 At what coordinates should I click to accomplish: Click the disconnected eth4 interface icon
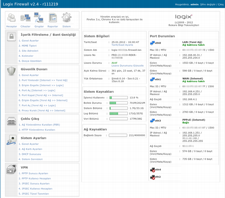(x=152, y=170)
